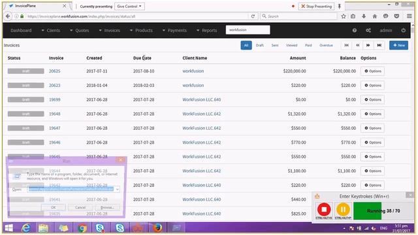The height and width of the screenshot is (235, 418).
Task: Filter invoices by Viewed status
Action: coord(292,45)
